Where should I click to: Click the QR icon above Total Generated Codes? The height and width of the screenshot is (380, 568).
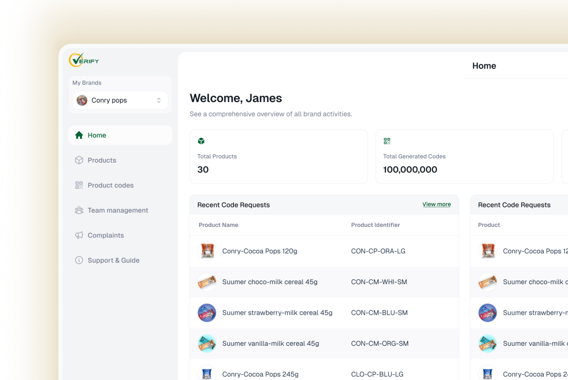(387, 141)
